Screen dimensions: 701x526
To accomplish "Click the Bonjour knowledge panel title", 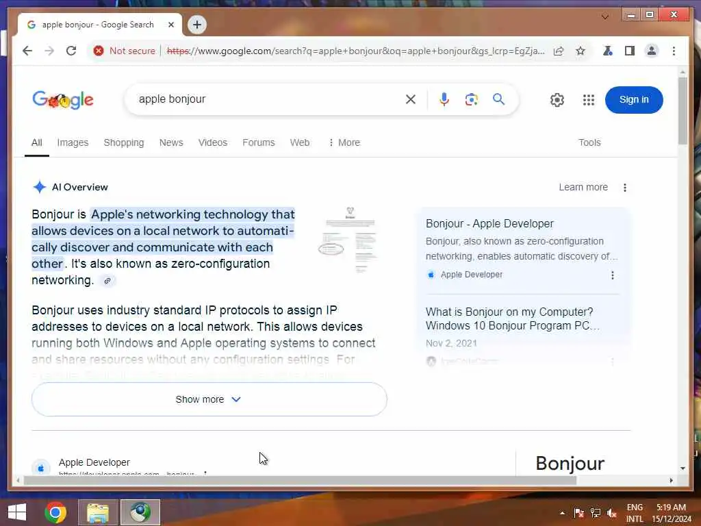I will [x=570, y=464].
